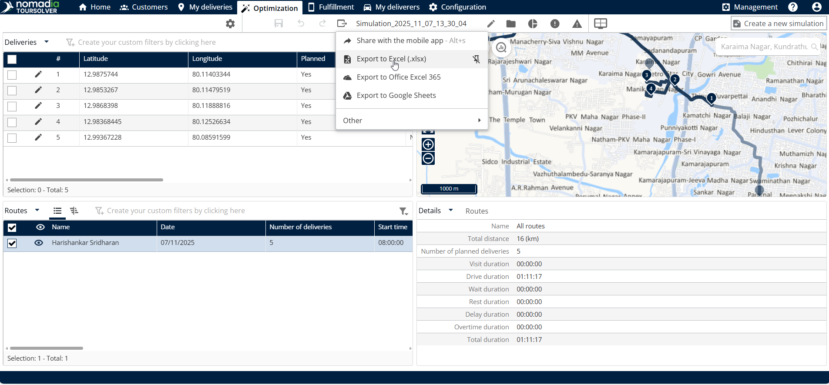
Task: Click the warning triangle icon
Action: (577, 24)
